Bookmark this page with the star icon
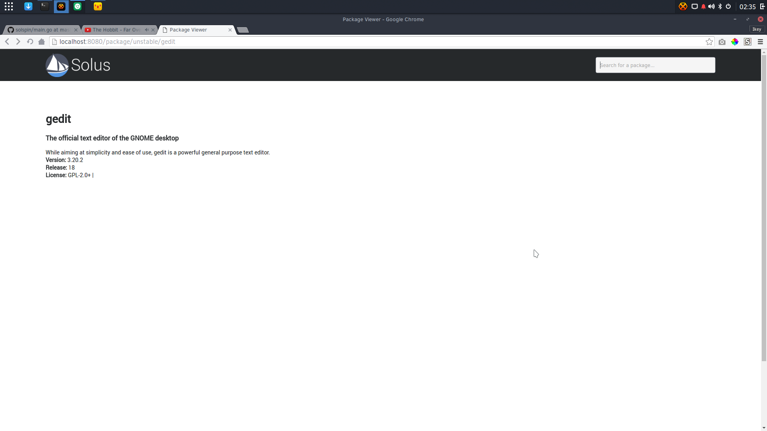 [x=709, y=42]
